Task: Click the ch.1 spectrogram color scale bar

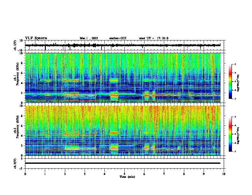Action: click(x=230, y=81)
